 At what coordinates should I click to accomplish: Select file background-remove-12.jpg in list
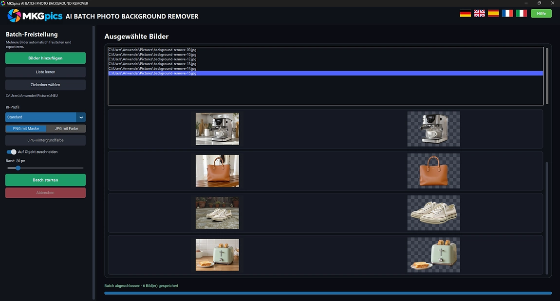325,59
